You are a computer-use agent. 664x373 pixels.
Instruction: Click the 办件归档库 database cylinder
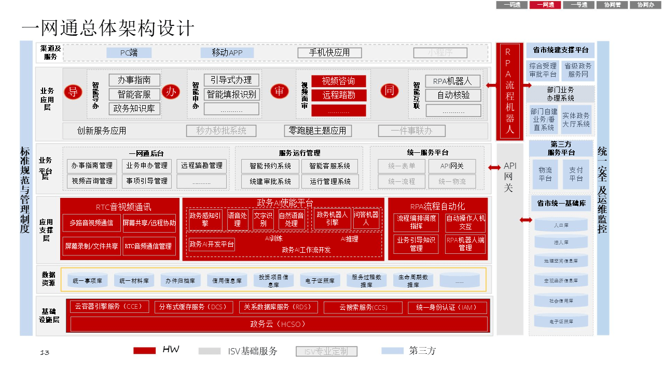click(180, 280)
